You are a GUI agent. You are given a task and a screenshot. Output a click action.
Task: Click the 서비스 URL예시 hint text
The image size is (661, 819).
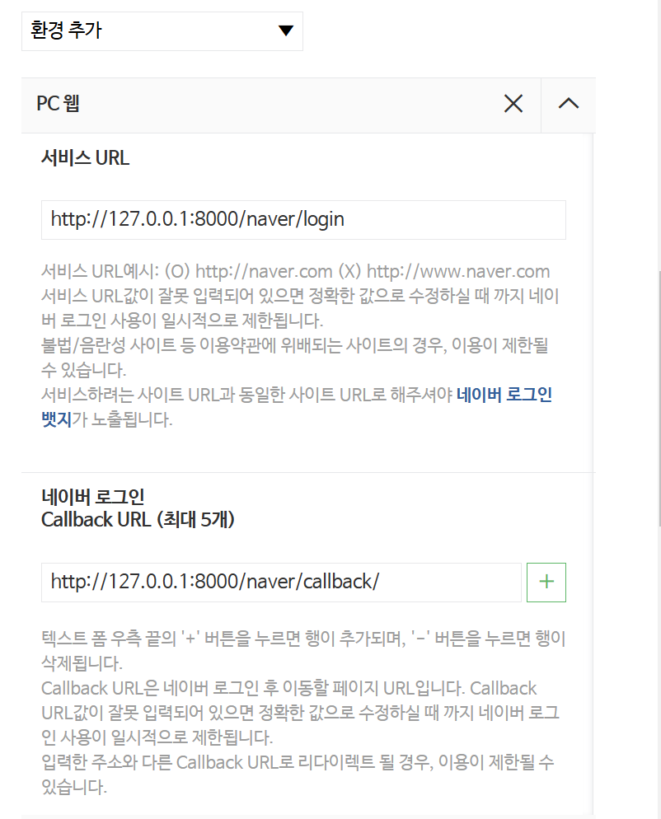pos(296,272)
